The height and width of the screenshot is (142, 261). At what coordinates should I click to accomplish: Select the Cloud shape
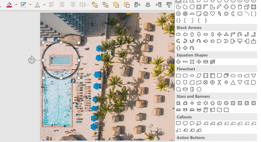coord(240,14)
